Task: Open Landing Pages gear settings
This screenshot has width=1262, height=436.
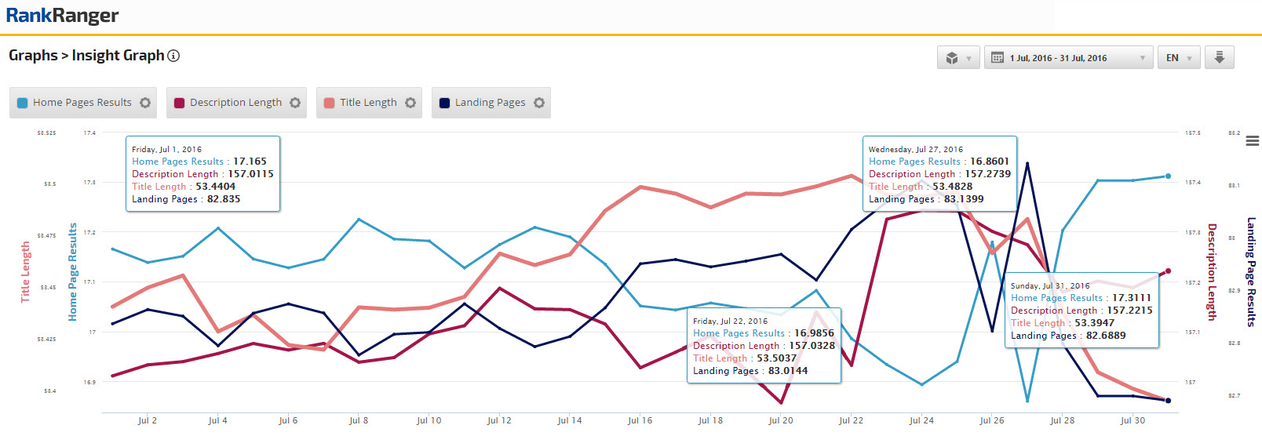Action: (x=539, y=103)
